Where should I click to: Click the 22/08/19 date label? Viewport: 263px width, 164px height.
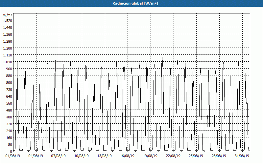[173, 156]
